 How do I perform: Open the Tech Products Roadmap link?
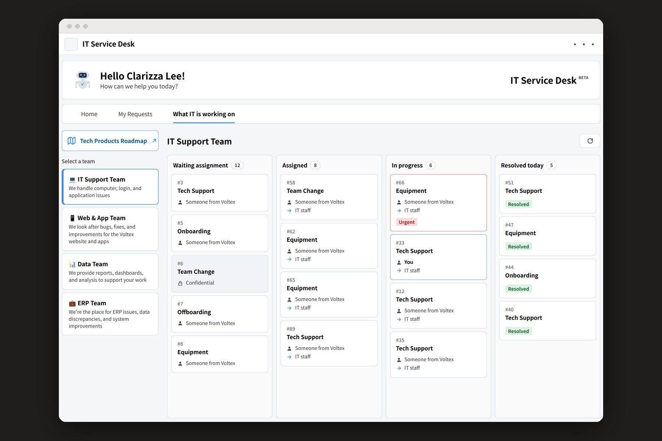point(110,141)
